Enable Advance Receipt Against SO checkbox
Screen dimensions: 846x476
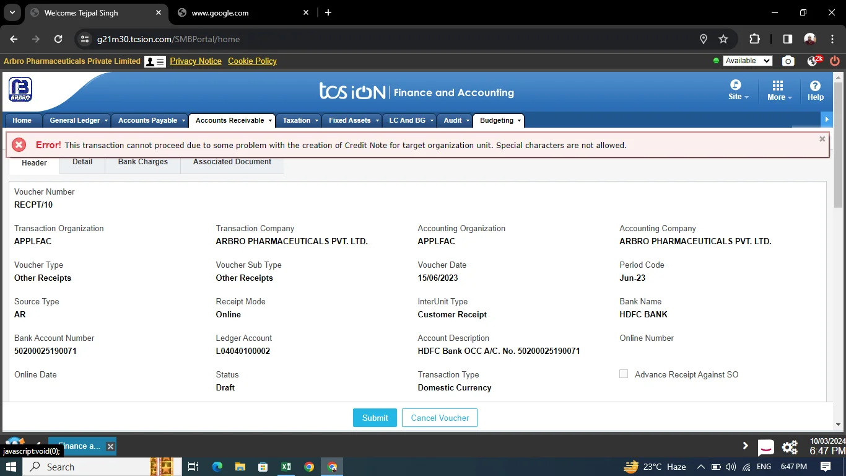[x=624, y=374]
